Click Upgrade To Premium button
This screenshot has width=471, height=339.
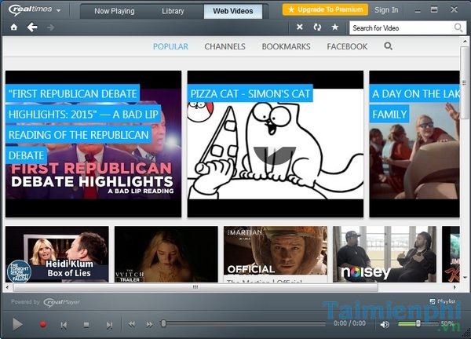click(325, 9)
